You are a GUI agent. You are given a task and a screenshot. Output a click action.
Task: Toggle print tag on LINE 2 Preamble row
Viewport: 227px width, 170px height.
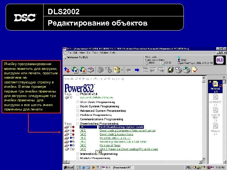click(x=67, y=149)
